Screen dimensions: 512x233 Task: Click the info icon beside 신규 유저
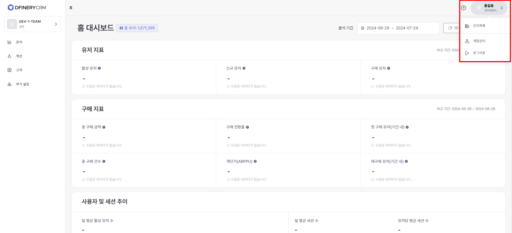pos(244,68)
